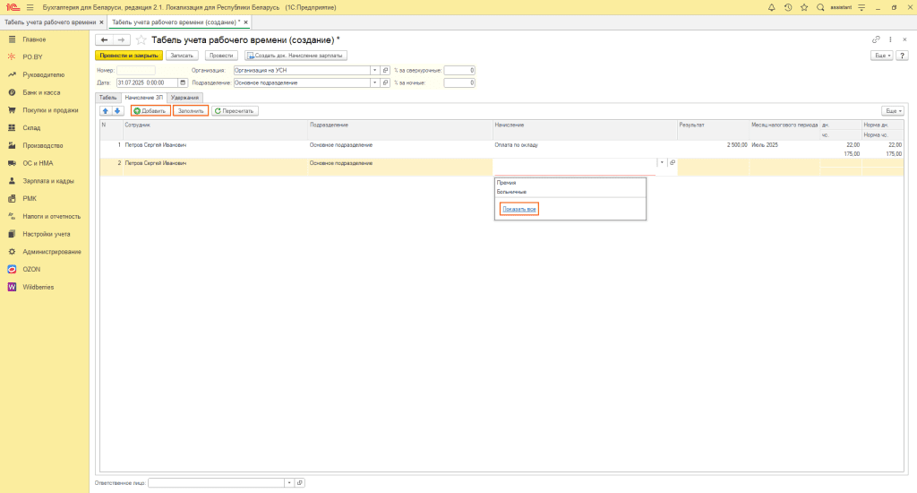917x493 pixels.
Task: Open the ОС и НМА section
Action: 38,163
